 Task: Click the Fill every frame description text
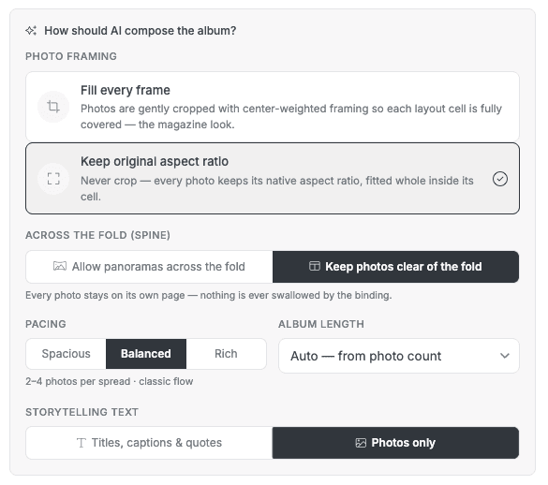point(291,116)
